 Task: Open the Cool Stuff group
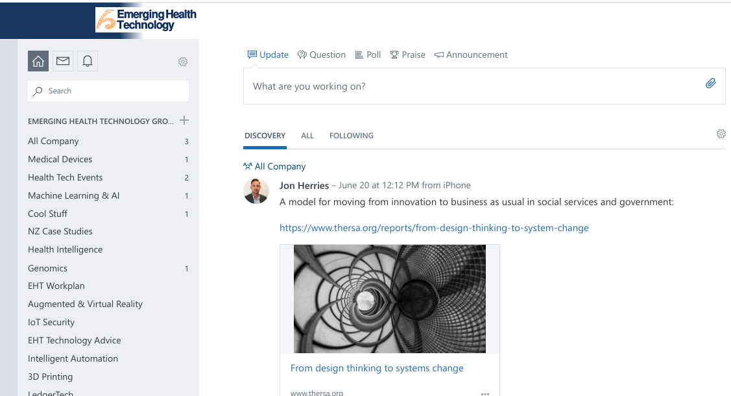47,214
